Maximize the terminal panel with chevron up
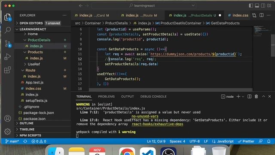Screen dimensions: 275x155 (263, 96)
